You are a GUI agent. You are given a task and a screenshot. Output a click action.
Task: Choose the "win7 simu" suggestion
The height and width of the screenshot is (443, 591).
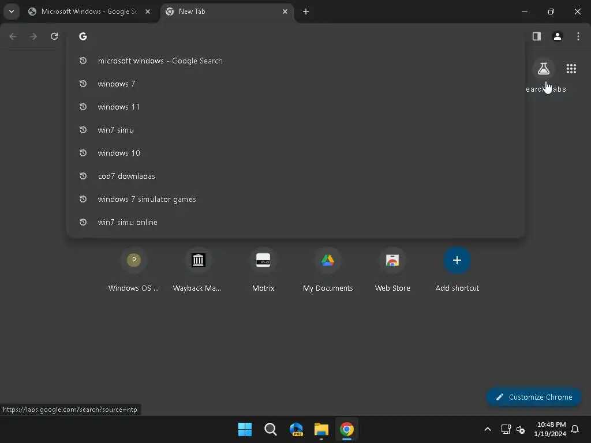(295, 130)
